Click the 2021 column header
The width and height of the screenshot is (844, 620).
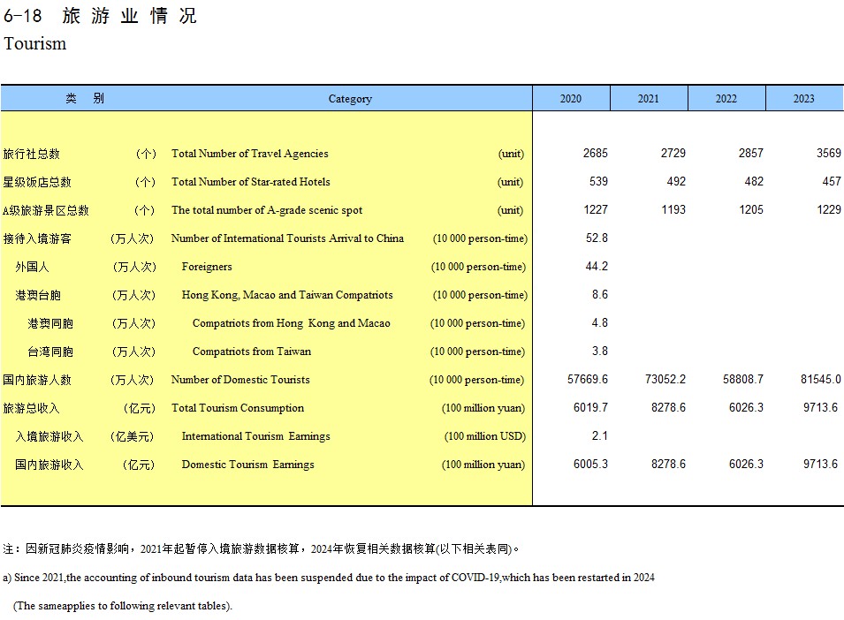(648, 98)
